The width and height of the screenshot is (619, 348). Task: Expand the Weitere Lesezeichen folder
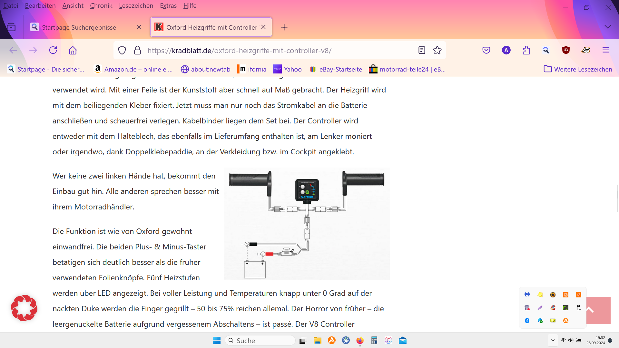(x=578, y=69)
